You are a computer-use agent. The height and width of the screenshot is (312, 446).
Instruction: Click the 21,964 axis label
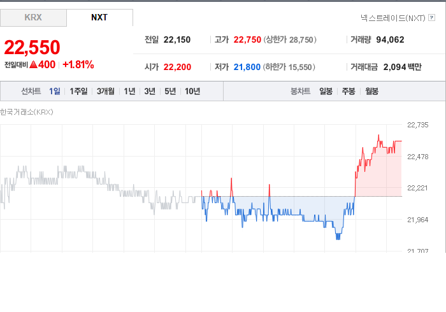click(x=417, y=220)
